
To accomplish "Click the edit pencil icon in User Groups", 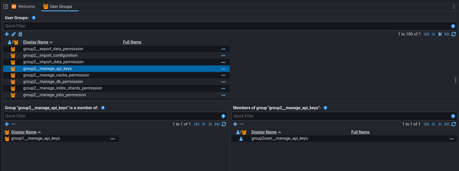I will pyautogui.click(x=14, y=34).
